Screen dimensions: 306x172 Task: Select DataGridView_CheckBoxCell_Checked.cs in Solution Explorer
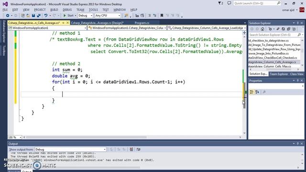(x=273, y=58)
